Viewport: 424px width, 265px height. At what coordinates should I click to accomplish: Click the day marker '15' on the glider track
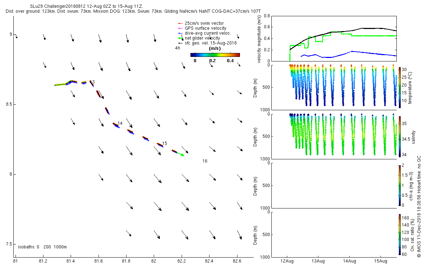pos(165,143)
